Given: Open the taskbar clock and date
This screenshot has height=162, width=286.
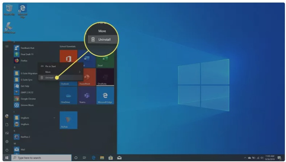Looking at the screenshot, I should pos(270,158).
